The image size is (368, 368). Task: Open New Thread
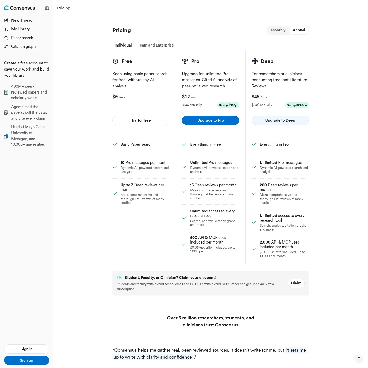coord(22,20)
